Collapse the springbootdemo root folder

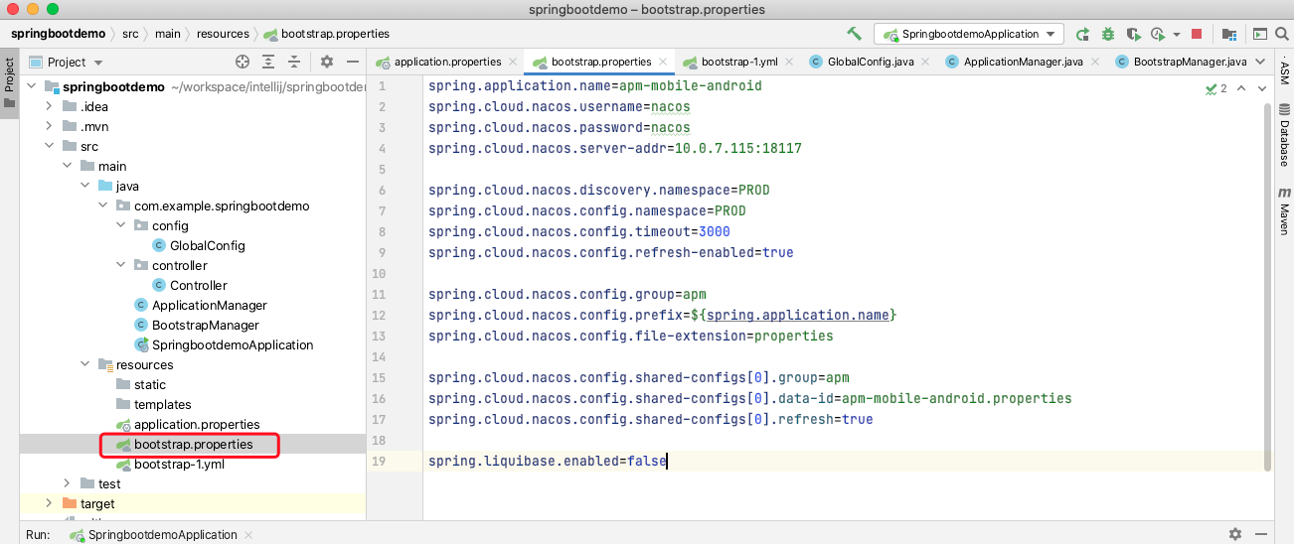(30, 86)
